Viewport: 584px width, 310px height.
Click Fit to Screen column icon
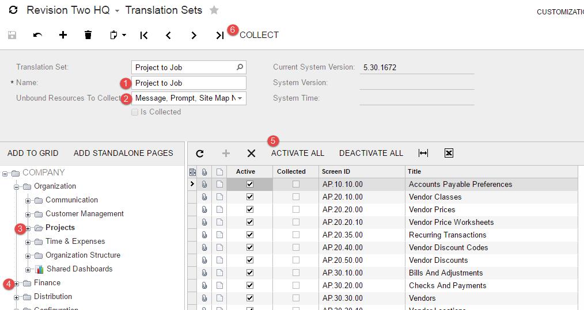pos(423,153)
